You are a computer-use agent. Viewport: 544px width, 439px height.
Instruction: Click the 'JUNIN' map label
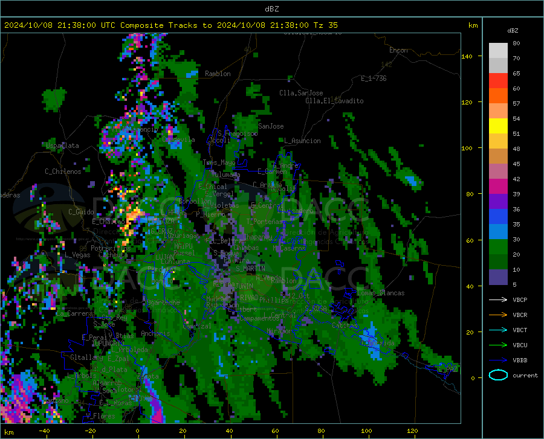tap(244, 286)
